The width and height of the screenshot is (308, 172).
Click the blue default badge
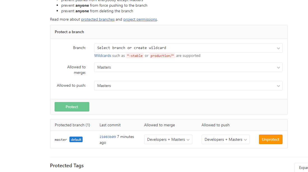(x=76, y=139)
